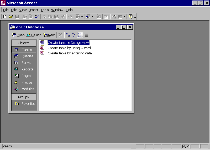Click the Open button in db1 window

18,35
